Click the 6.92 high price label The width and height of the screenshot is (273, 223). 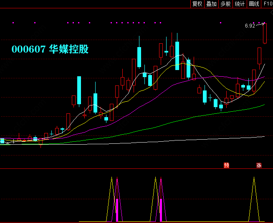click(250, 26)
